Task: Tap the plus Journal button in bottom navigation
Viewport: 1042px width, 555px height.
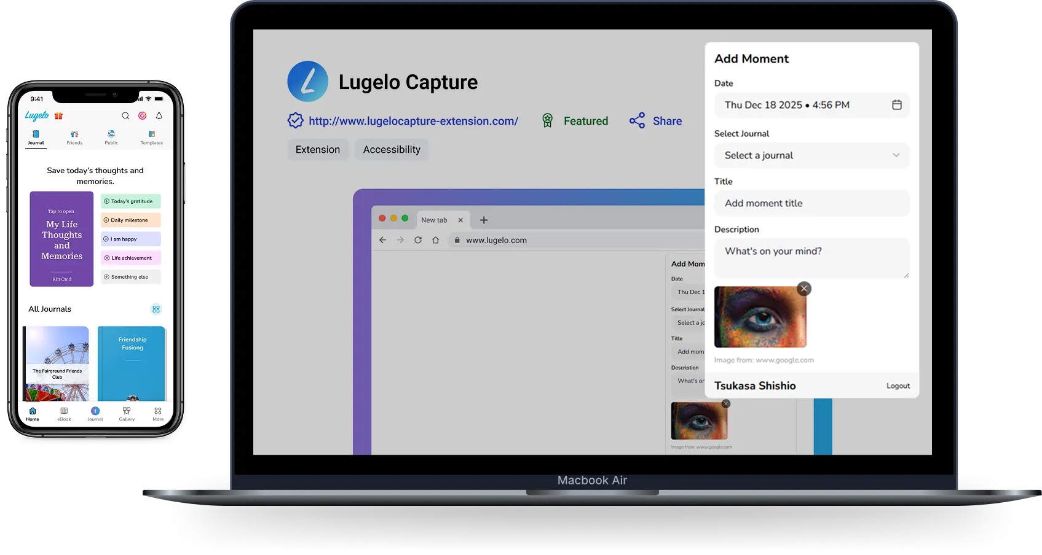Action: 95,414
